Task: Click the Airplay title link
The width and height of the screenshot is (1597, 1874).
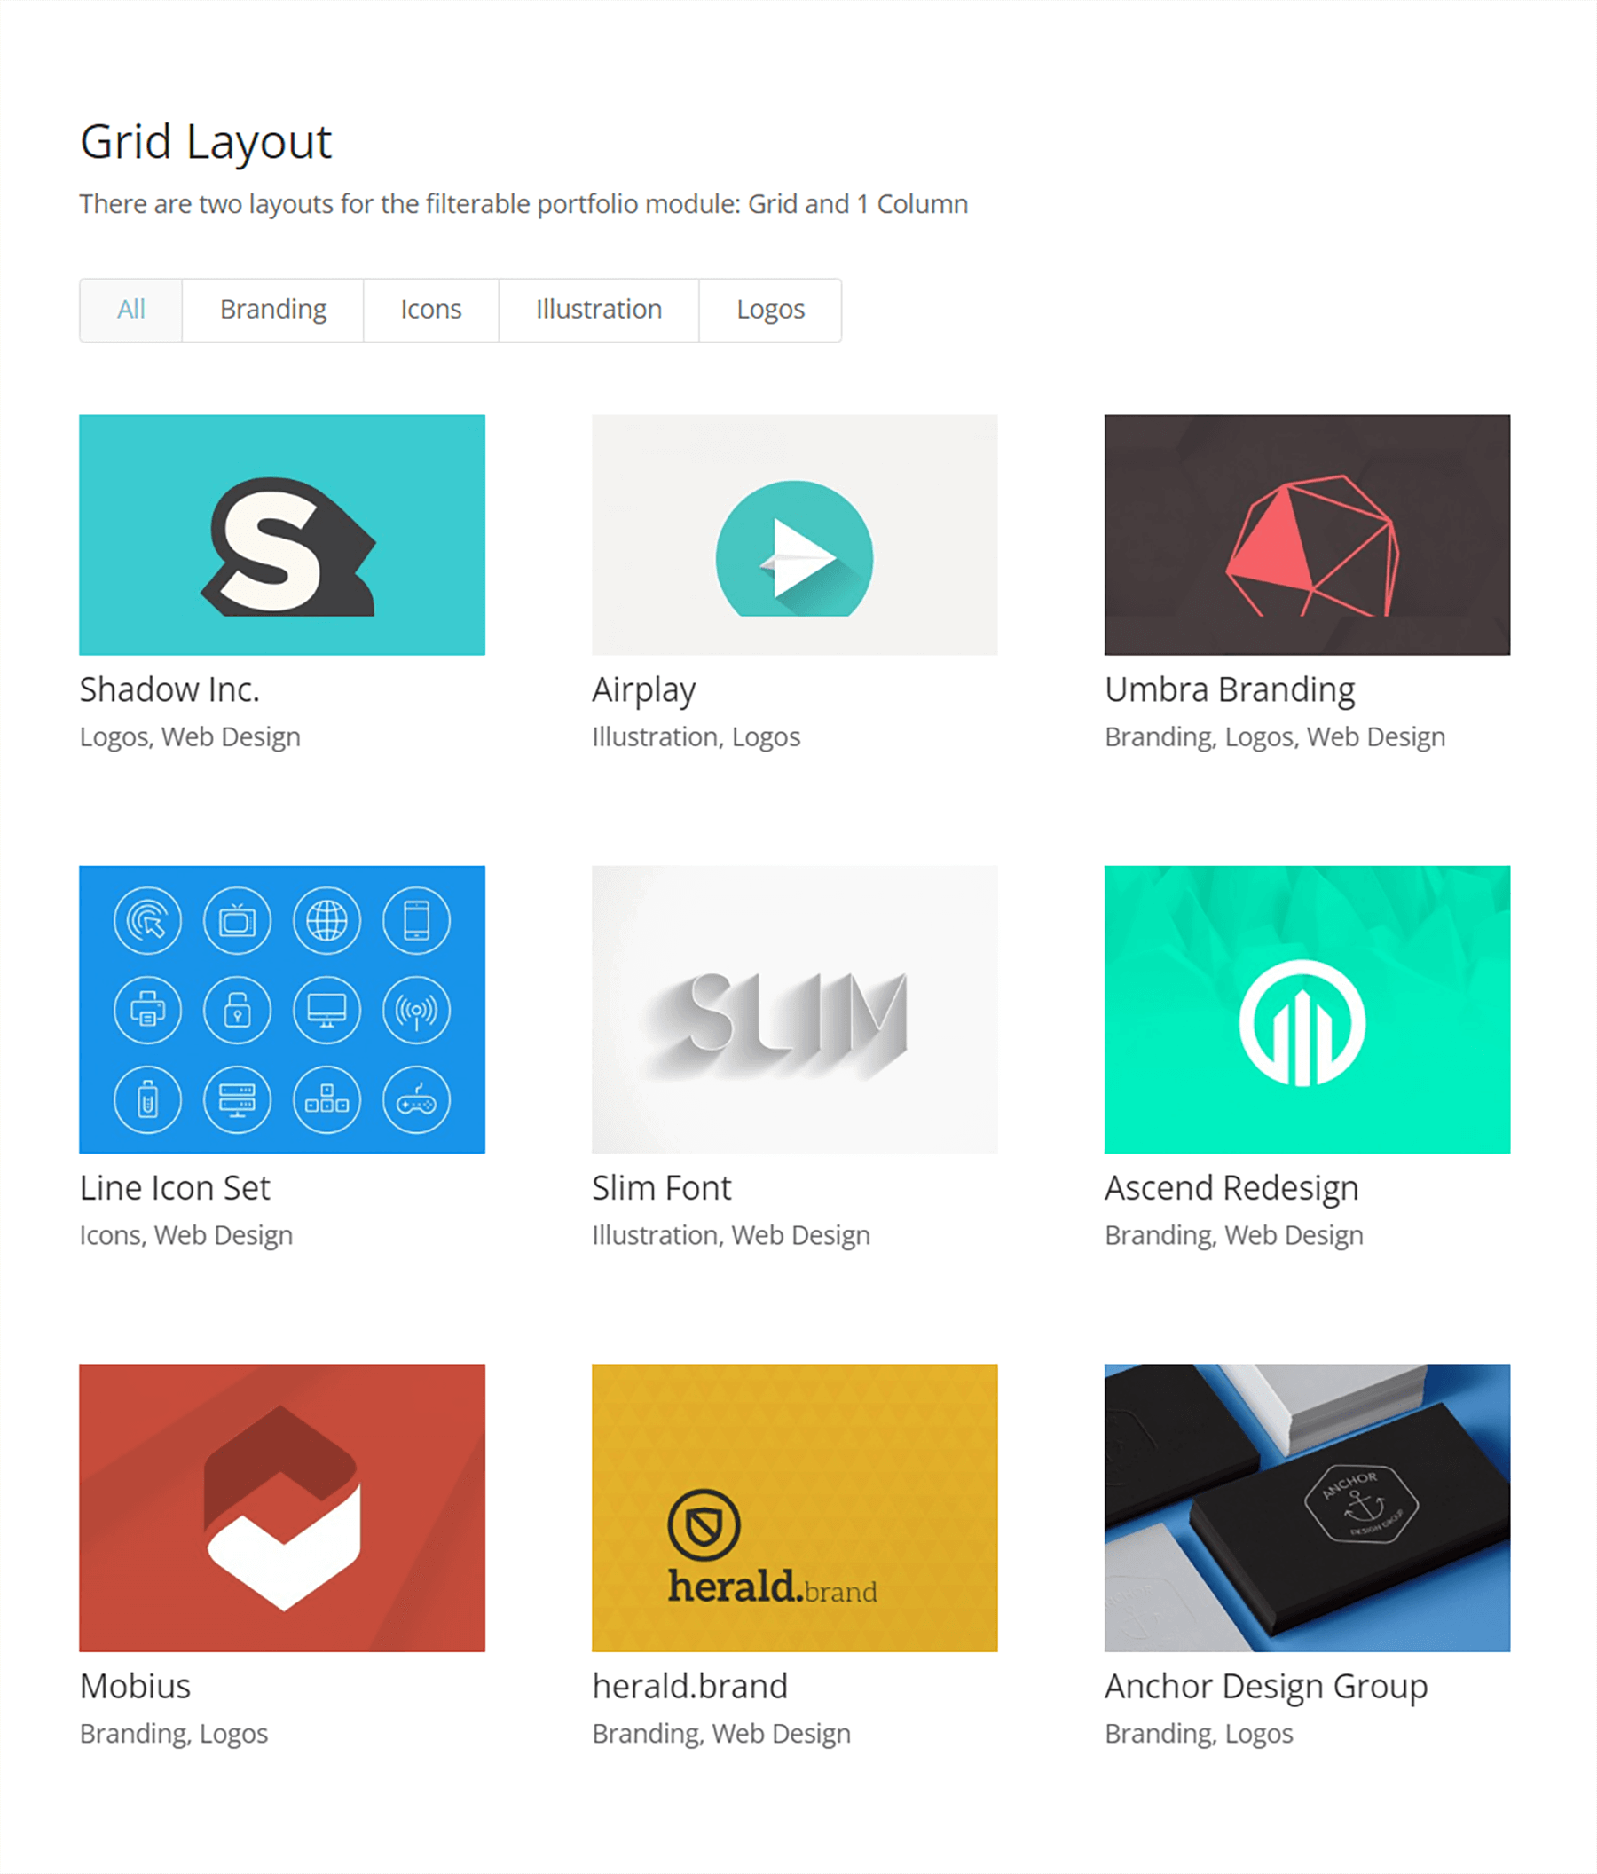Action: 644,691
